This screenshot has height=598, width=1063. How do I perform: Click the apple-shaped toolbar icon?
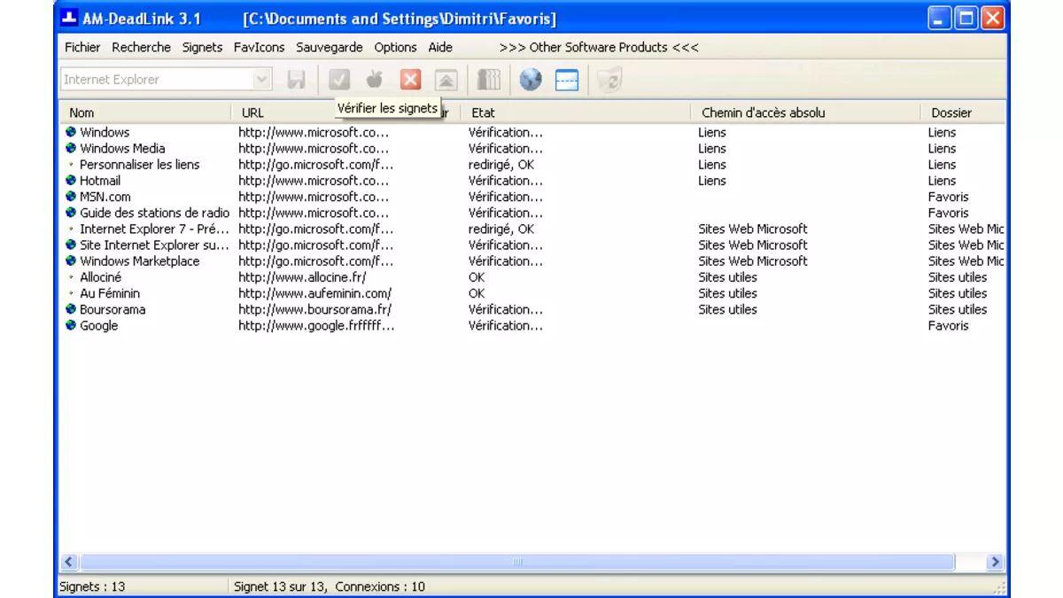pyautogui.click(x=375, y=80)
